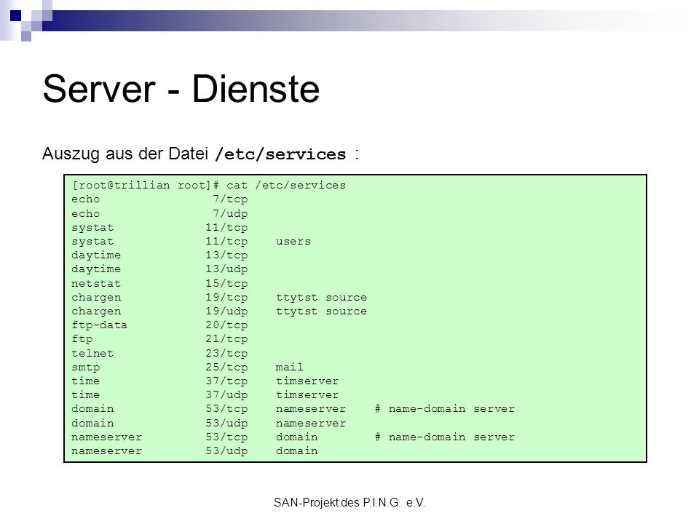The image size is (699, 524).
Task: Click the comment on domain 53/tcp row
Action: coord(445,408)
